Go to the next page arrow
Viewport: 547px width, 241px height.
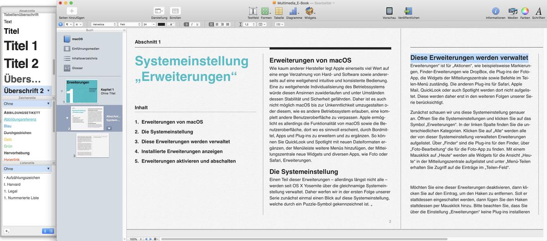(151, 239)
